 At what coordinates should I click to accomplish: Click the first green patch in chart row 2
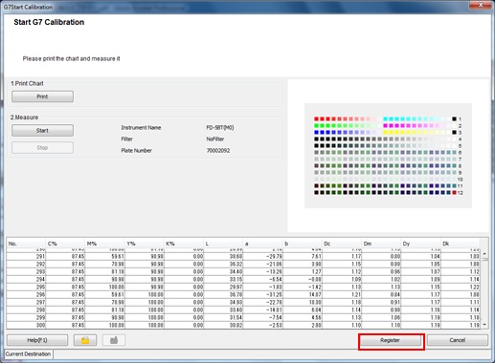316,126
